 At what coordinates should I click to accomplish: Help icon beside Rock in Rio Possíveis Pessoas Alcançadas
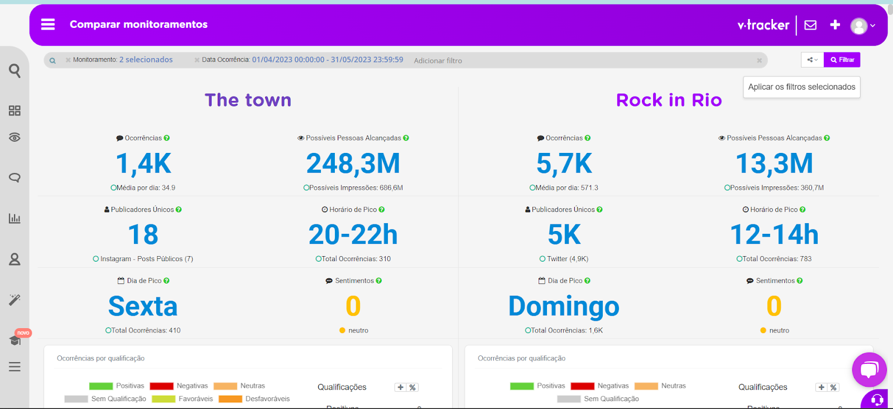(827, 138)
